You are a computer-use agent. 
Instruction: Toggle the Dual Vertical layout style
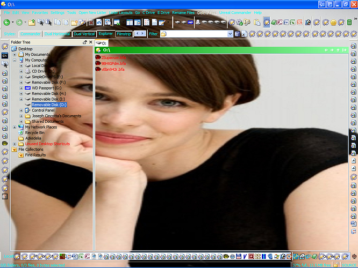(x=84, y=34)
